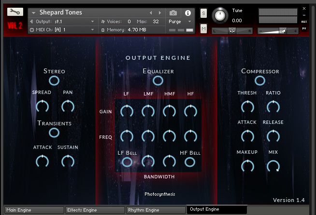The image size is (316, 215).
Task: Mute the instrument with M button
Action: point(203,28)
